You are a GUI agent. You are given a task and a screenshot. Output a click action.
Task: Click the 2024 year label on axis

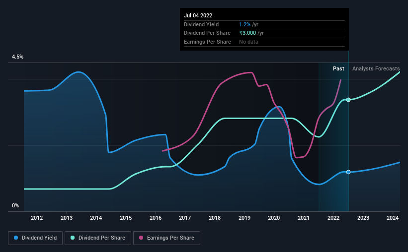click(393, 218)
